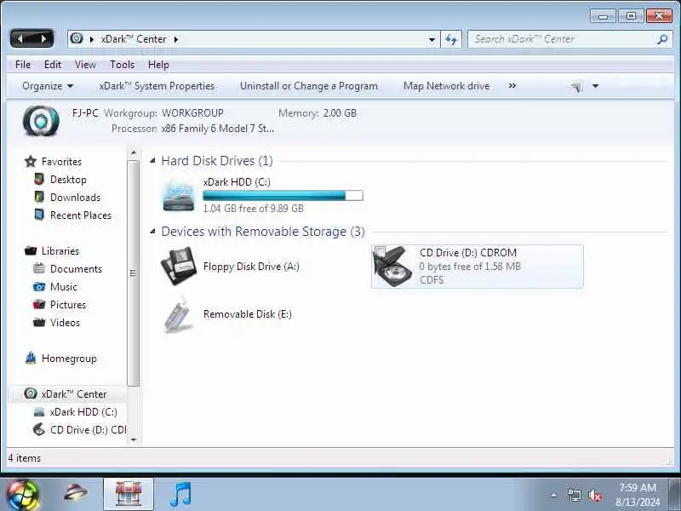Open the Help menu
The height and width of the screenshot is (511, 681).
coord(158,65)
